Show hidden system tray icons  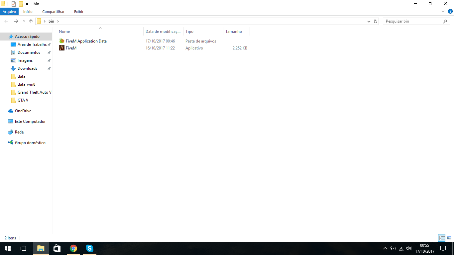pyautogui.click(x=385, y=248)
